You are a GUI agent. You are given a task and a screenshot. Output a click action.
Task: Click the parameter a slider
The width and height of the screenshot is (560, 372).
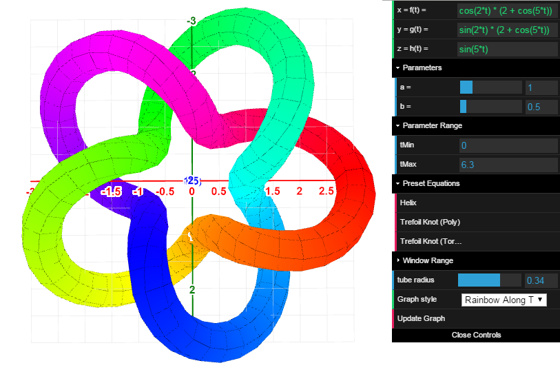coord(490,87)
